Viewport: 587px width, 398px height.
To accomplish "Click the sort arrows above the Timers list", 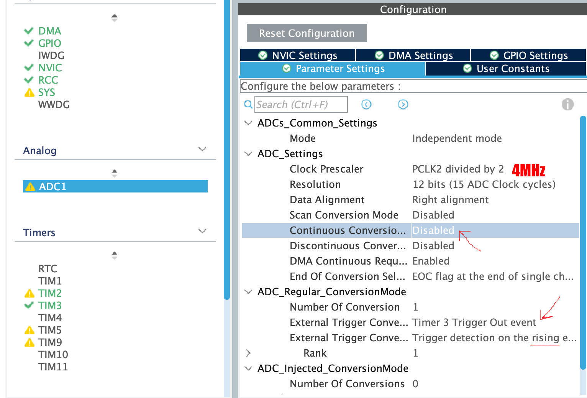I will (x=114, y=255).
